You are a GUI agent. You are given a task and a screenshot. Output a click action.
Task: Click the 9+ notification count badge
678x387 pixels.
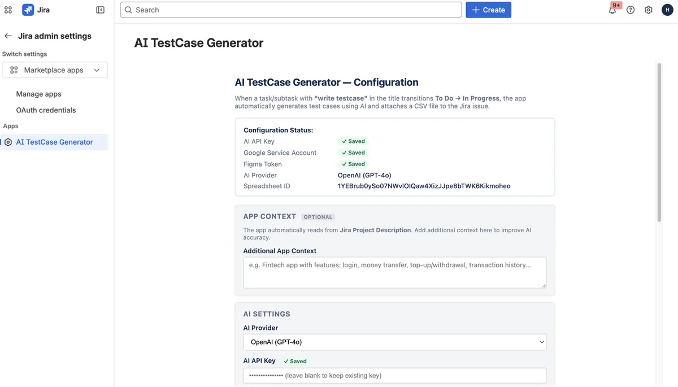(x=616, y=5)
